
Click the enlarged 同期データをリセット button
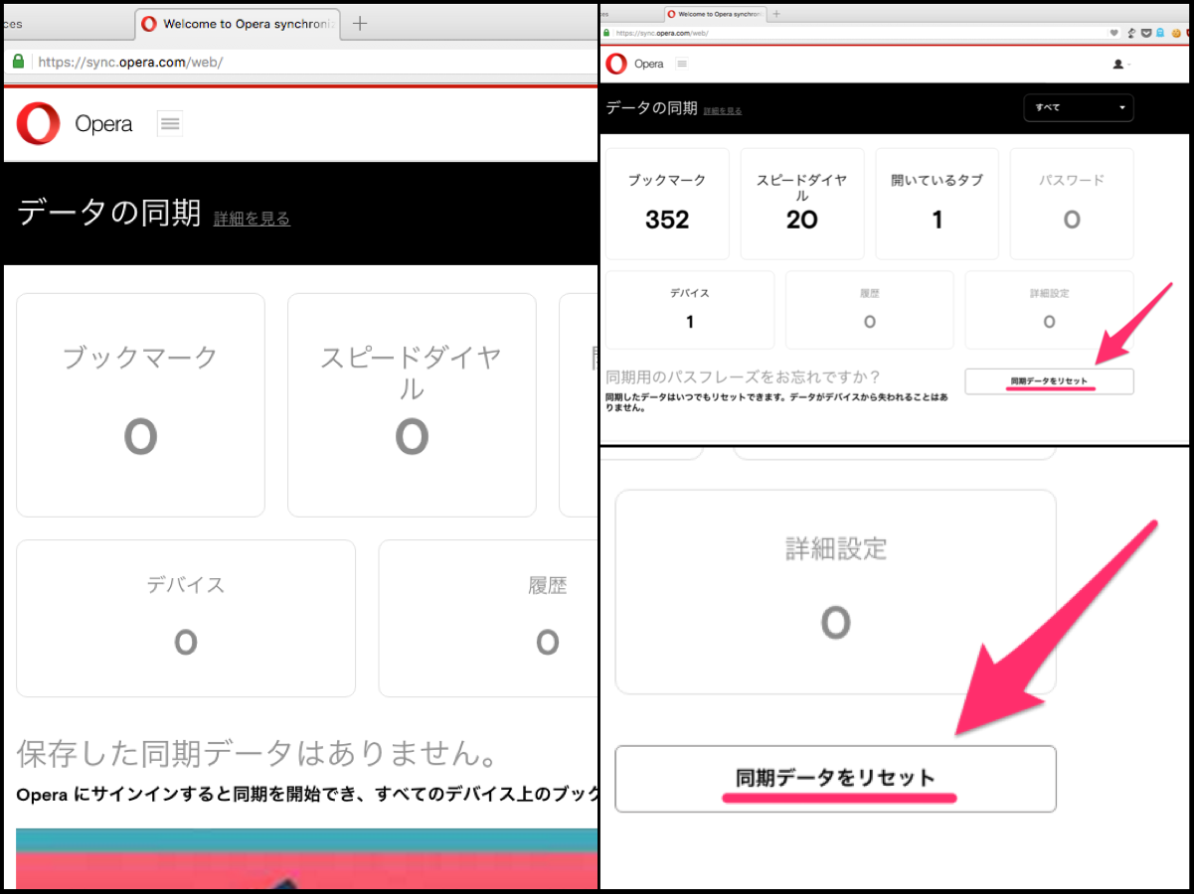(x=835, y=779)
